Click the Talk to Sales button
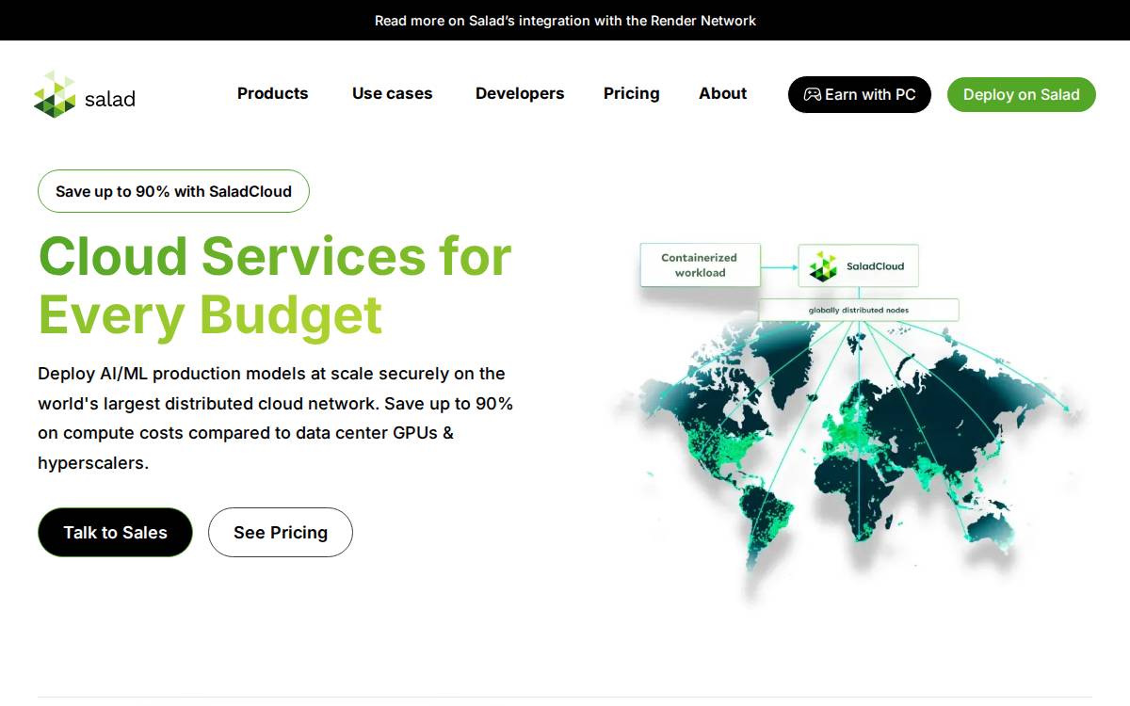This screenshot has width=1130, height=706. [x=115, y=533]
